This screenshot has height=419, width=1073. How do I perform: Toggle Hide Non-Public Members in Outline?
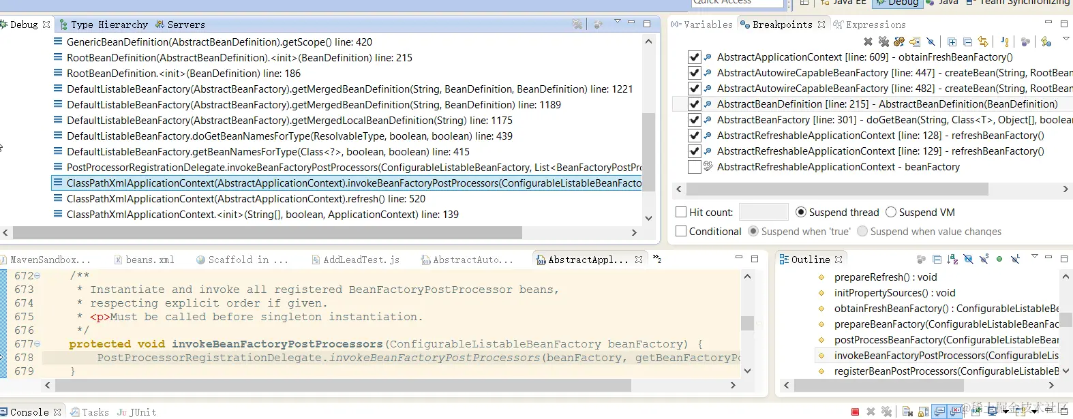click(x=999, y=260)
